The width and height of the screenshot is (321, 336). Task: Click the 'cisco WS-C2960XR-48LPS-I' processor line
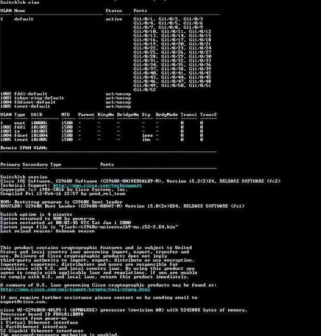pos(124,310)
